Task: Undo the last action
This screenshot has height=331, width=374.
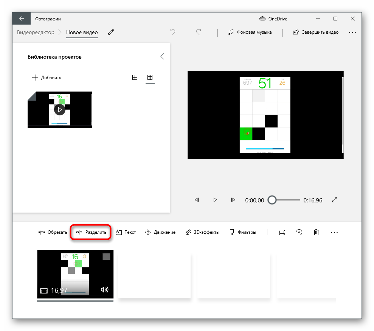Action: tap(173, 32)
